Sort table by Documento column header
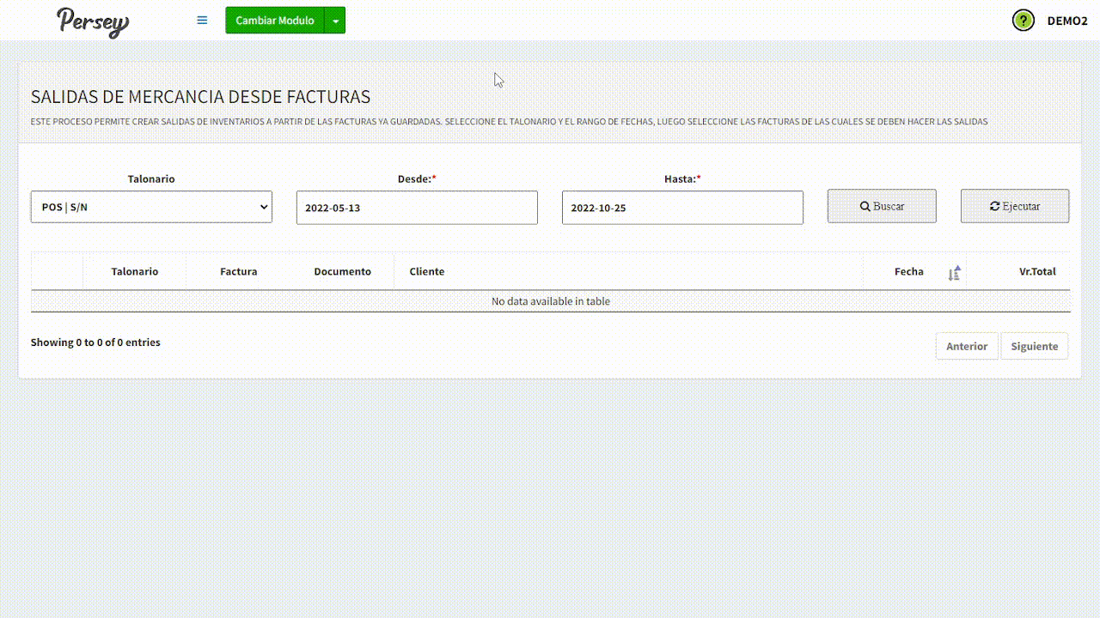The width and height of the screenshot is (1100, 618). click(x=342, y=271)
